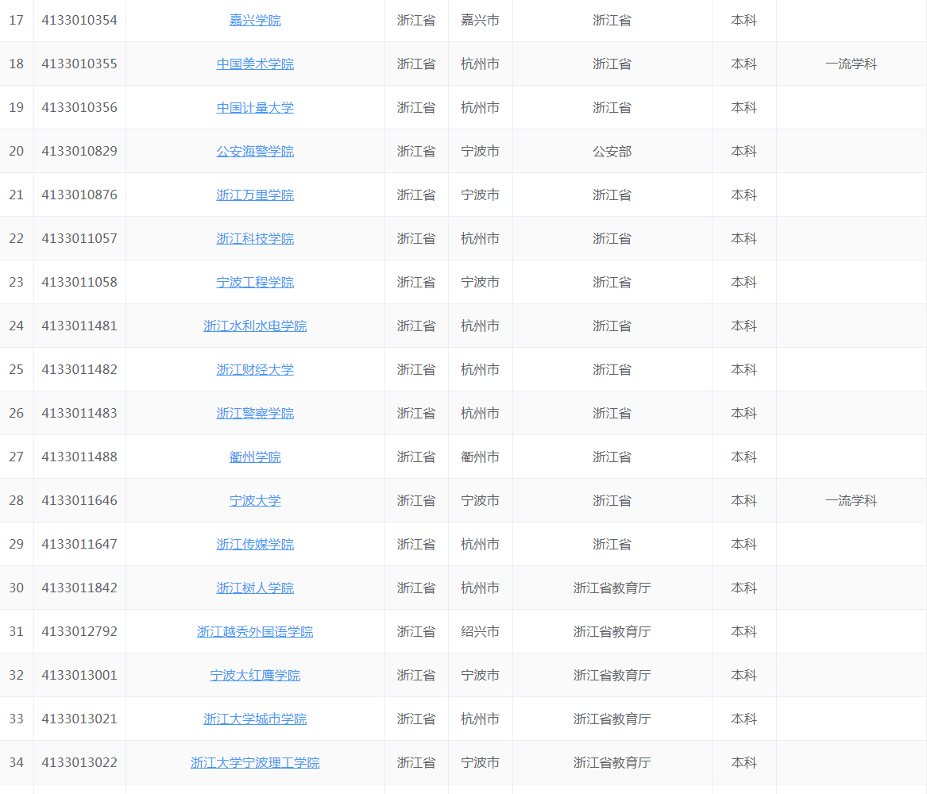This screenshot has width=927, height=794.
Task: Open the 浙江传媒学院 link
Action: coord(255,545)
